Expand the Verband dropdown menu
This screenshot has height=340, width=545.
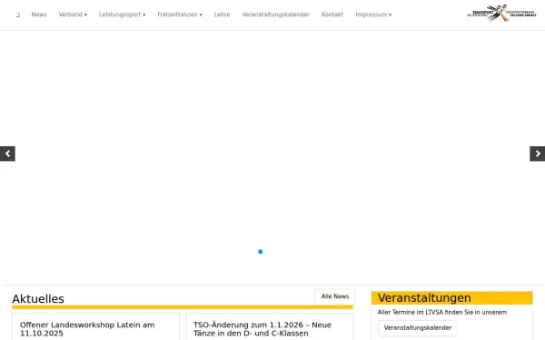(x=73, y=15)
